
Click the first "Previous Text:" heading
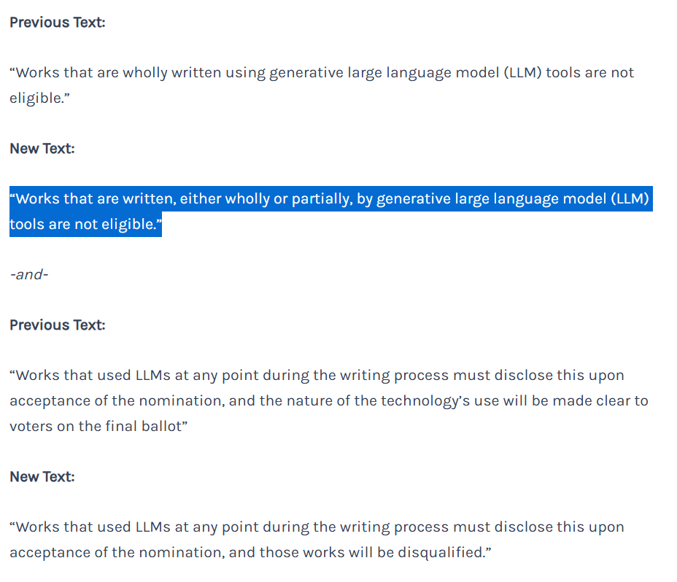coord(57,23)
